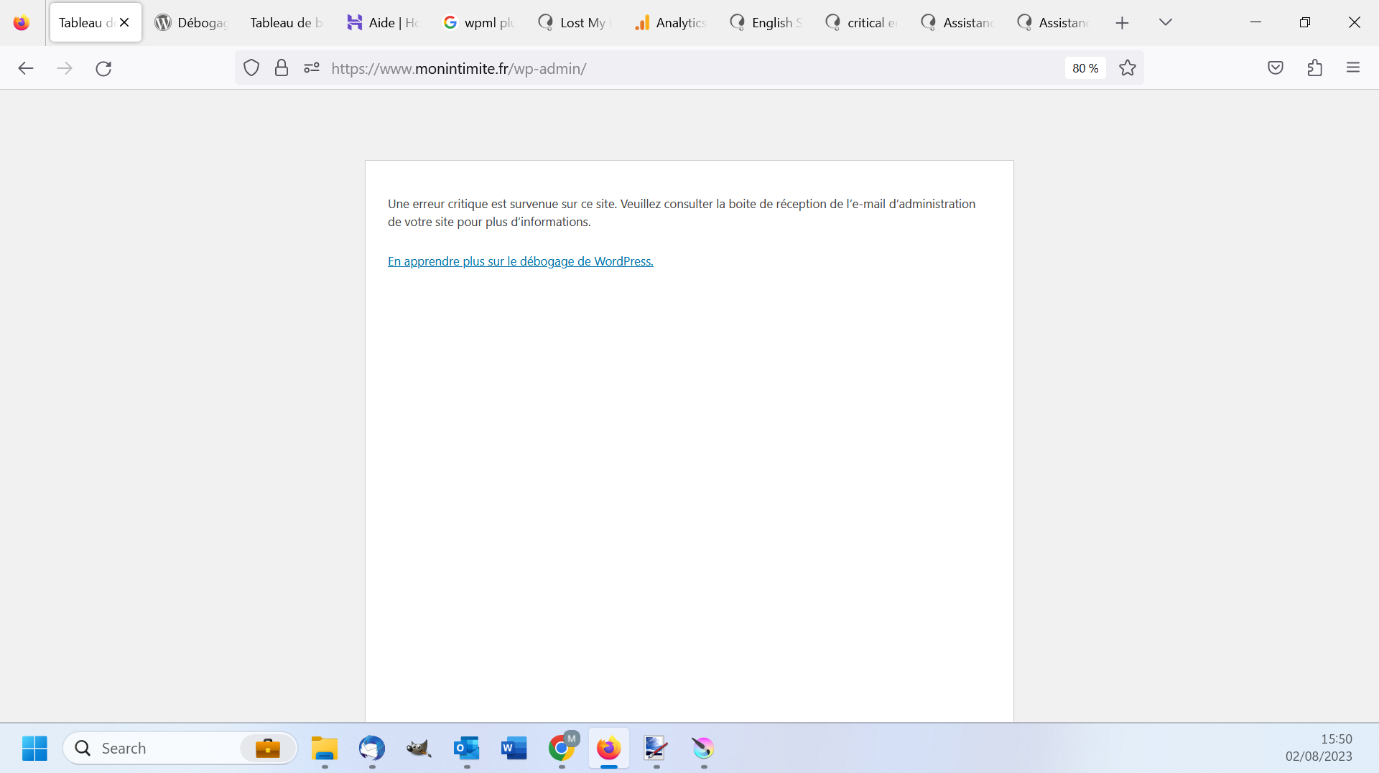Close the active Tableau de bord tab
This screenshot has width=1379, height=773.
[124, 22]
